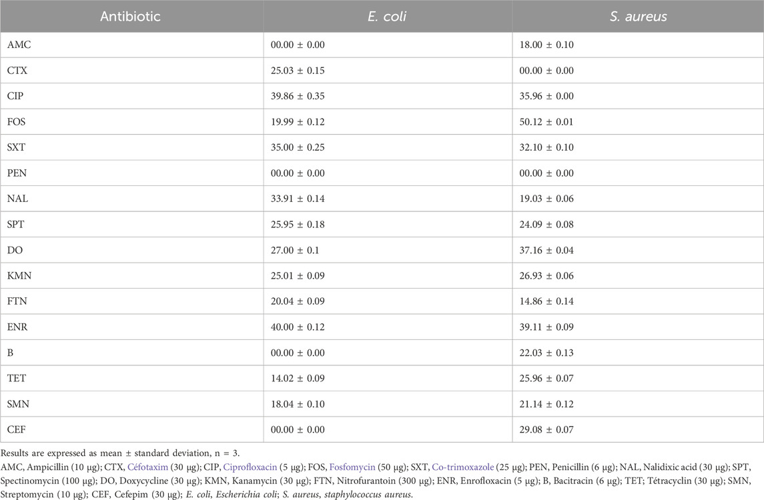Click S. aureus value 39.11 ± 0.09

546,327
